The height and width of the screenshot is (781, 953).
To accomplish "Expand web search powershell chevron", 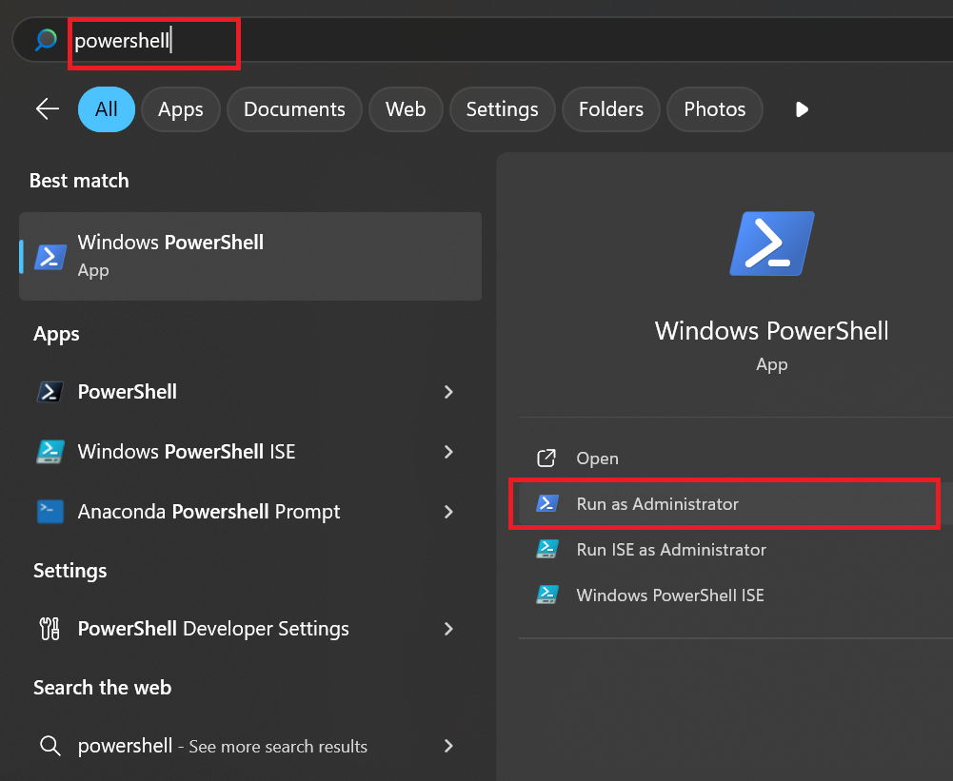I will point(448,746).
